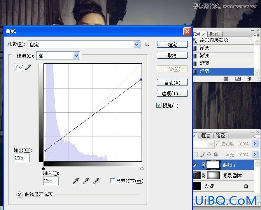
Task: Open the opacity slider arrow
Action: [255, 143]
